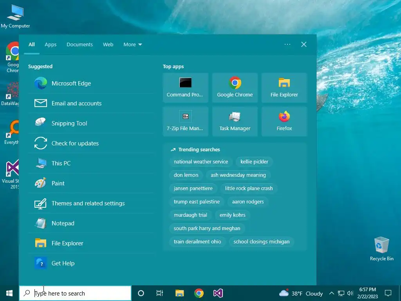Open volume speaker icon in tray
Screen dimensions: 401x301
point(350,293)
